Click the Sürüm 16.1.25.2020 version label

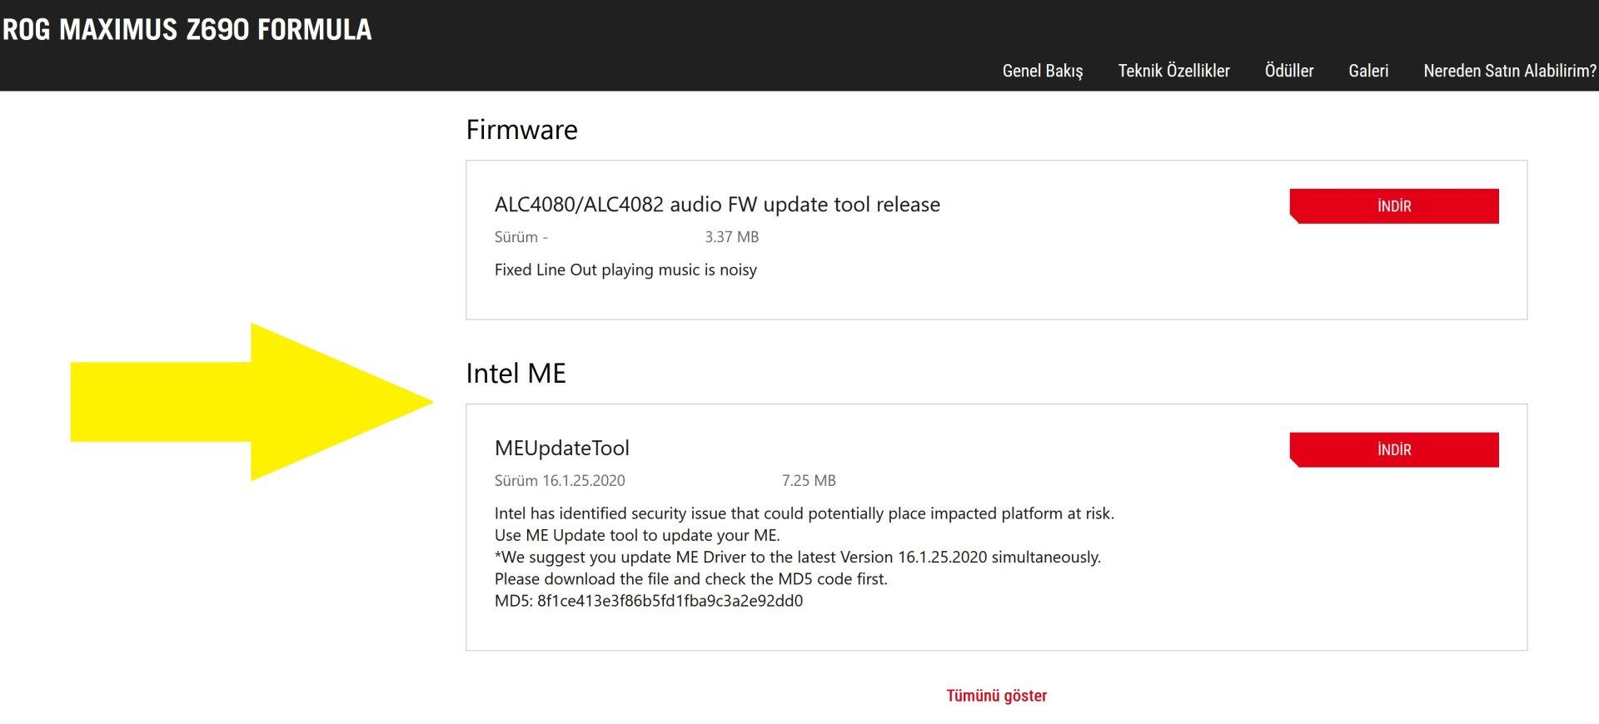point(559,481)
